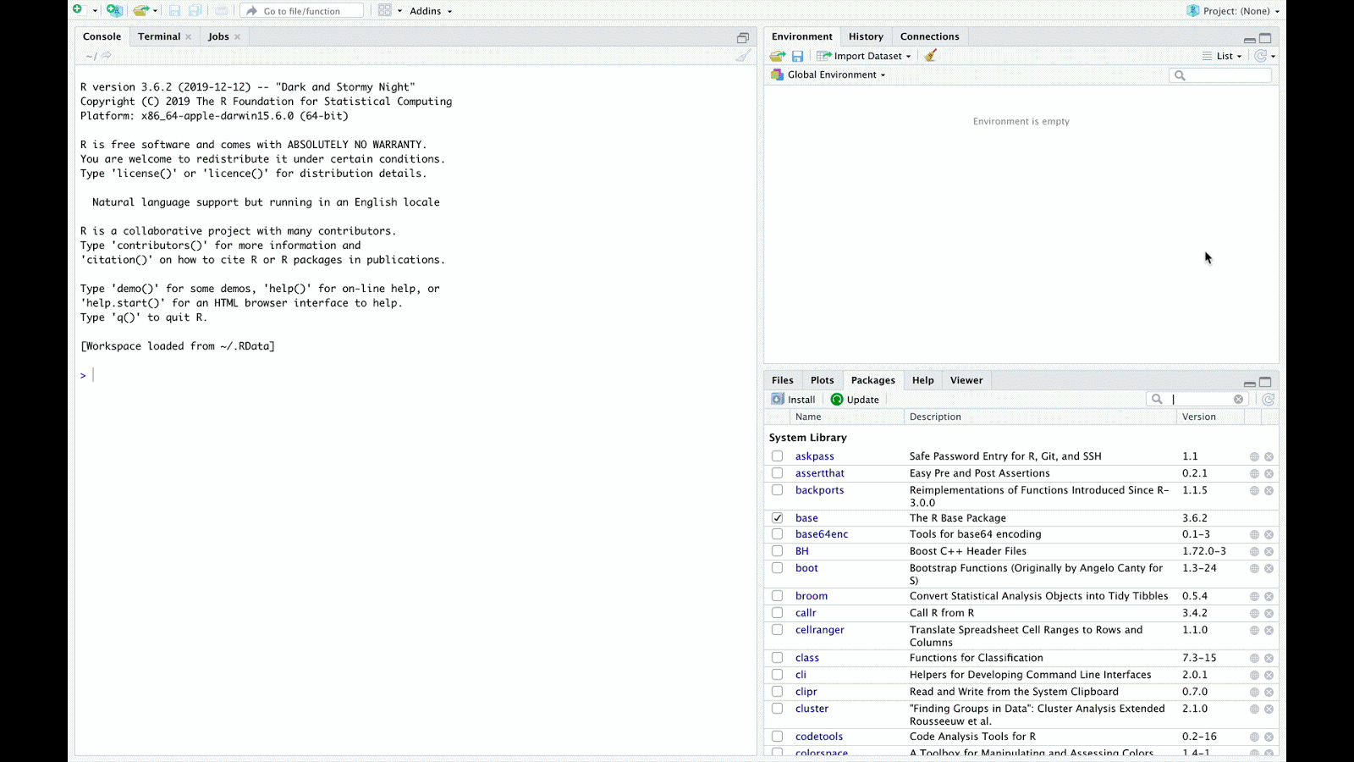Click the Save workspace disk icon
Viewport: 1354px width, 762px height.
[x=797, y=56]
